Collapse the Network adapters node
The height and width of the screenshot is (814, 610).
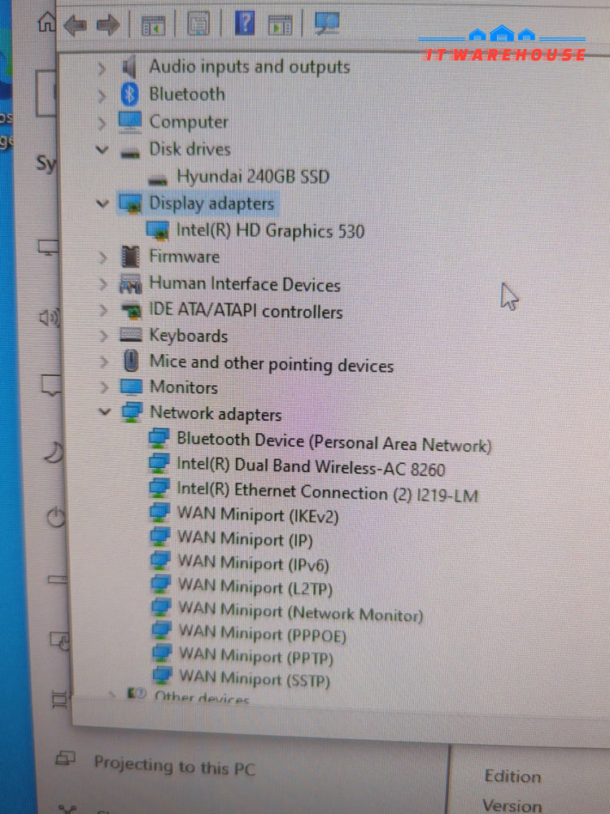[x=103, y=412]
